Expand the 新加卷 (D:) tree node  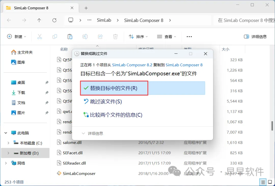[x=8, y=153]
